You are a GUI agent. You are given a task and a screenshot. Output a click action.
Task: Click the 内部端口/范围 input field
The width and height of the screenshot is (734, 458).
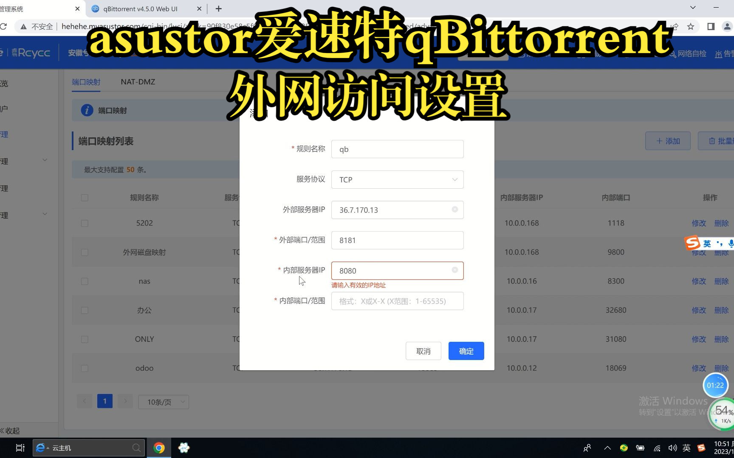click(x=397, y=301)
